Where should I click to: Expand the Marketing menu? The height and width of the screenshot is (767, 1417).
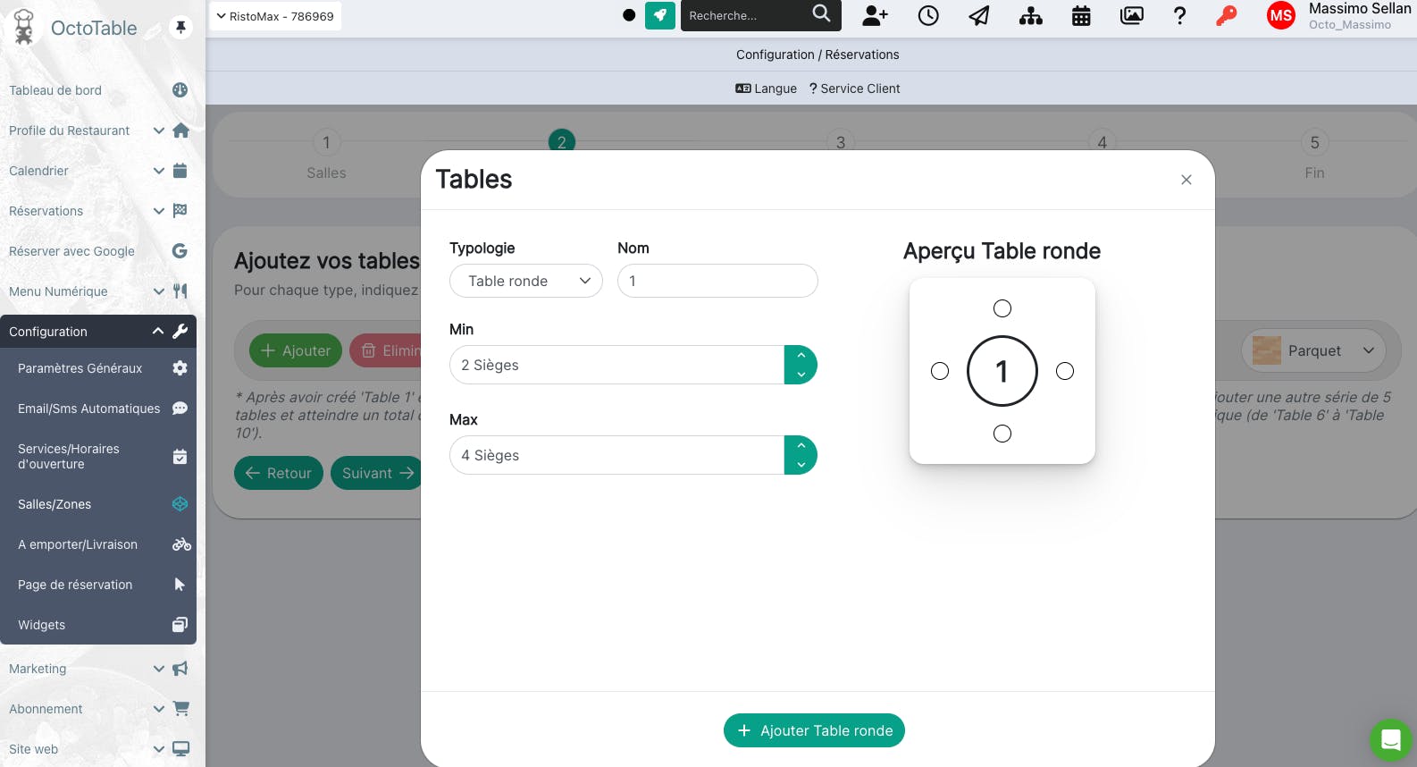tap(158, 669)
